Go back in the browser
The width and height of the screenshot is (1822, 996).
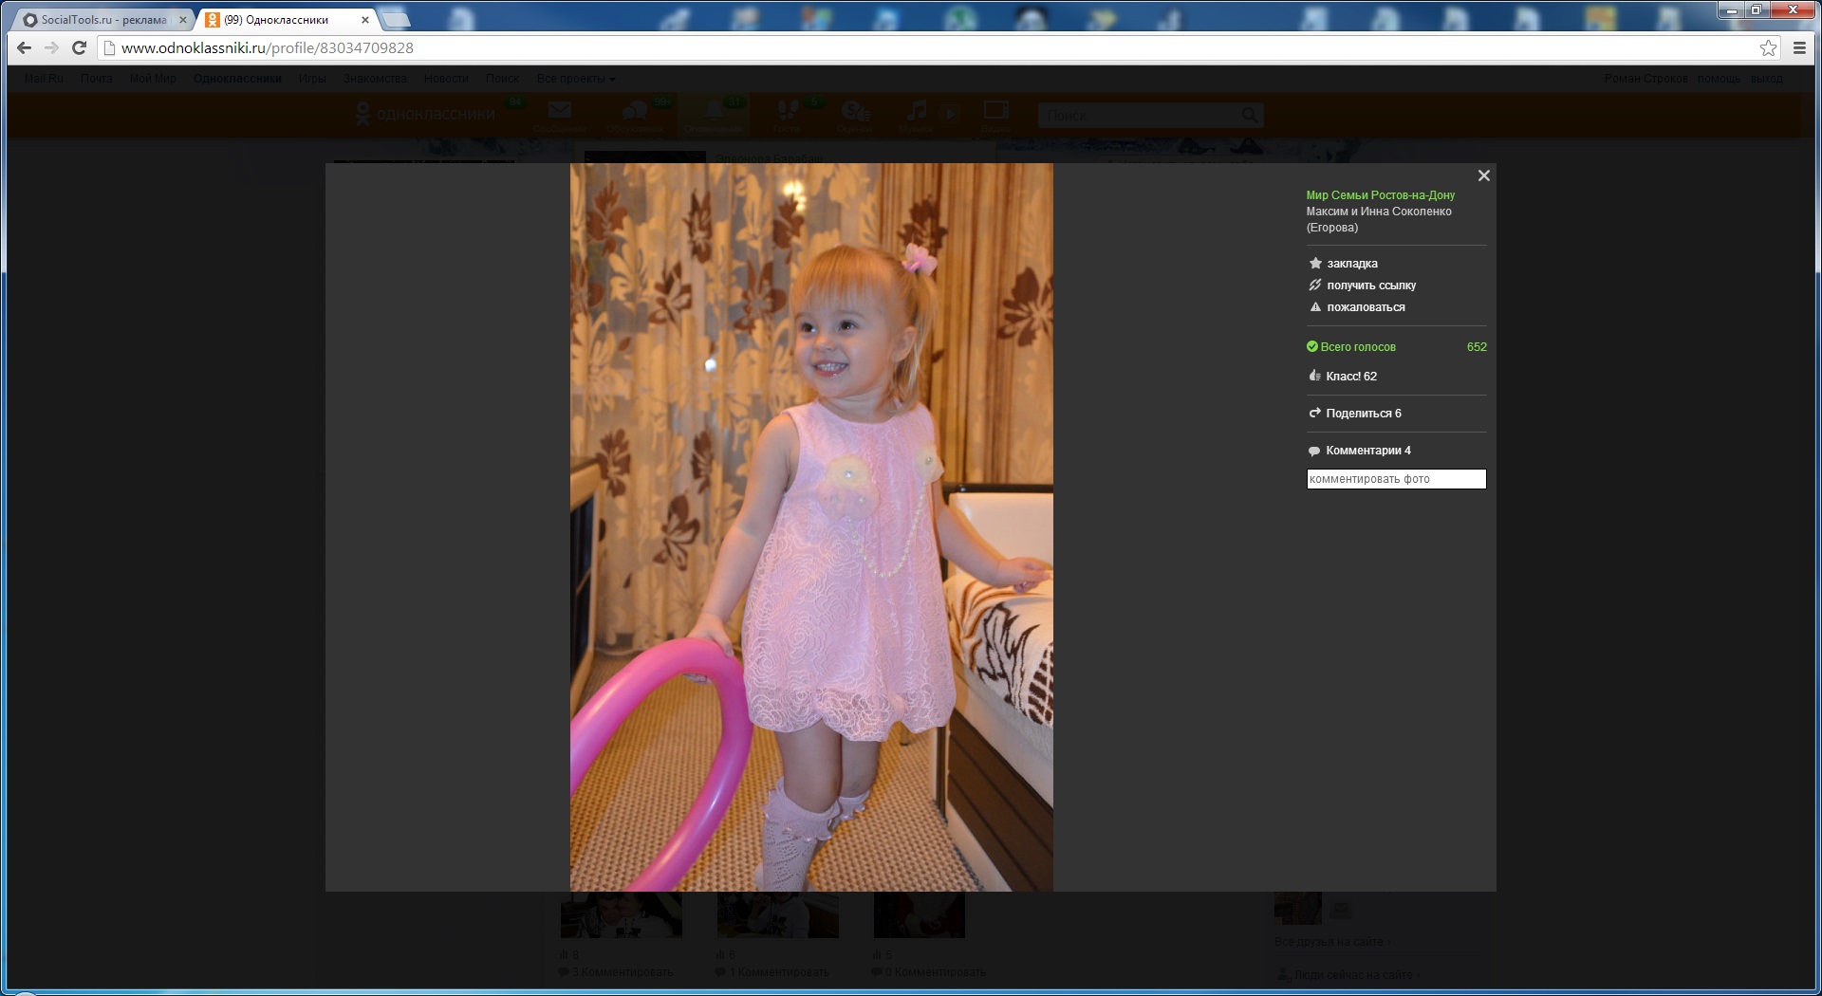(24, 48)
